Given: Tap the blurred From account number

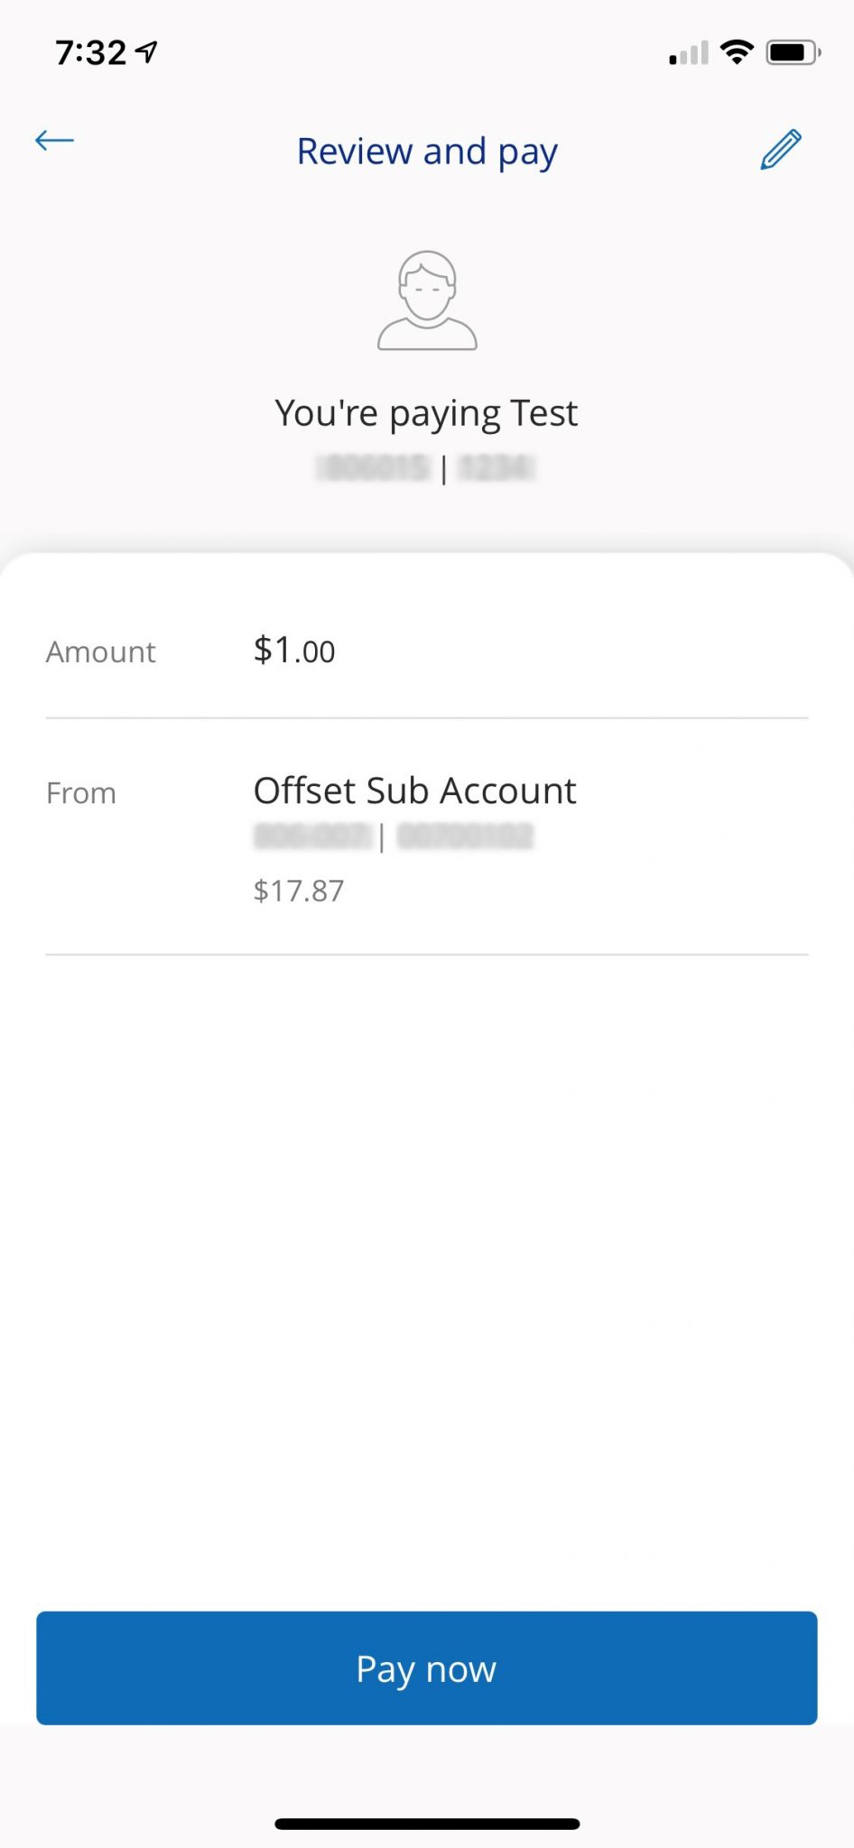Looking at the screenshot, I should click(465, 836).
